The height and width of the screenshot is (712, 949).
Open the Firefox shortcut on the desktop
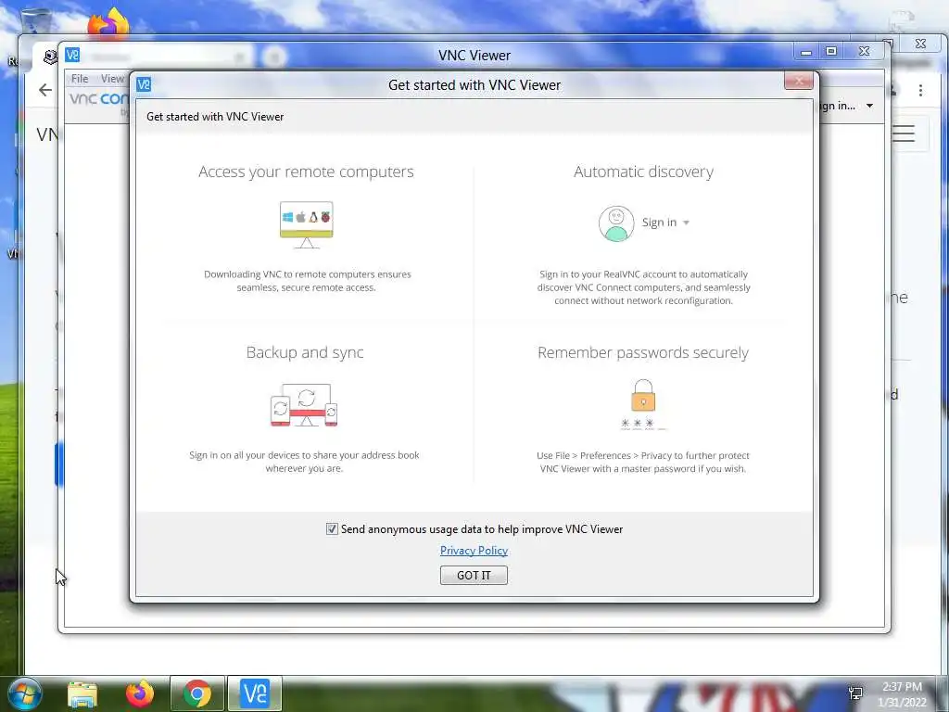108,23
